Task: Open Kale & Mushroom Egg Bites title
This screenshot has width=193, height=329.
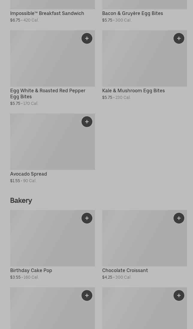Action: 133,90
